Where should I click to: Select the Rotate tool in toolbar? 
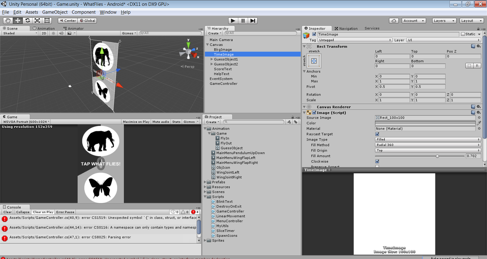(28, 21)
